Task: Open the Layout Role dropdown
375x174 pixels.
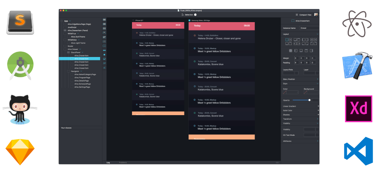Action: [291, 73]
